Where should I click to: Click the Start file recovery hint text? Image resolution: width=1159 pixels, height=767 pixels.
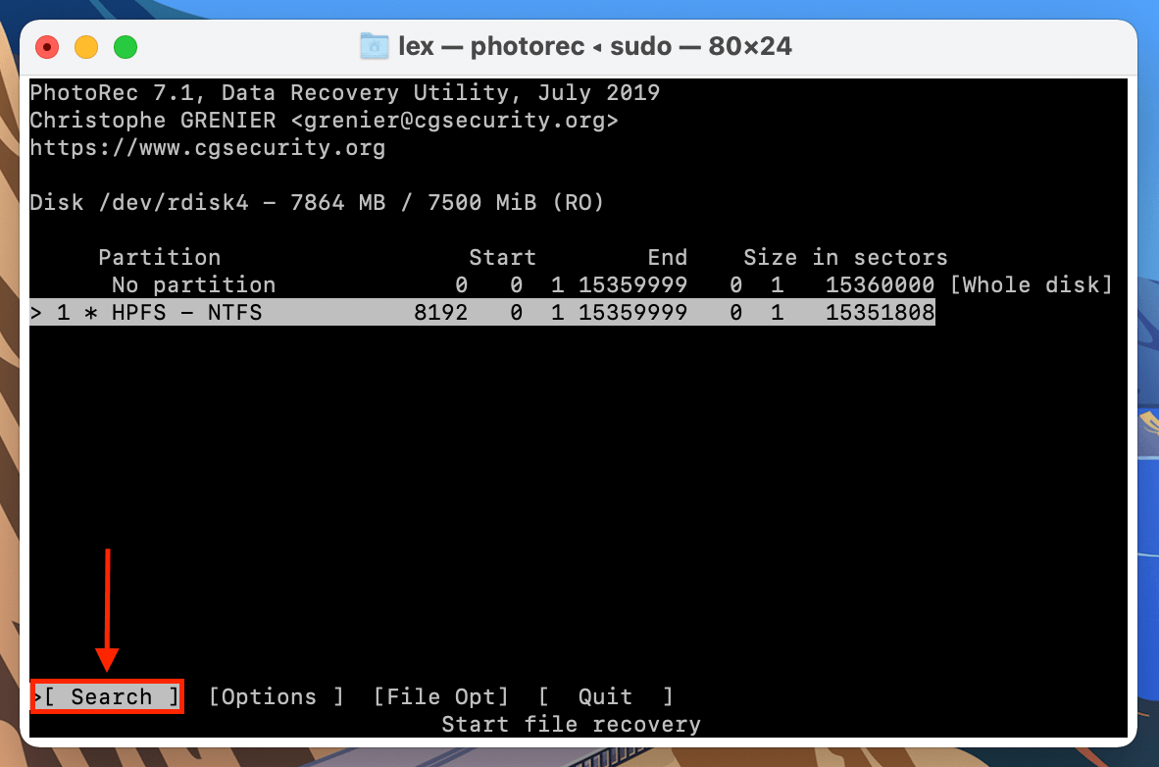[571, 724]
